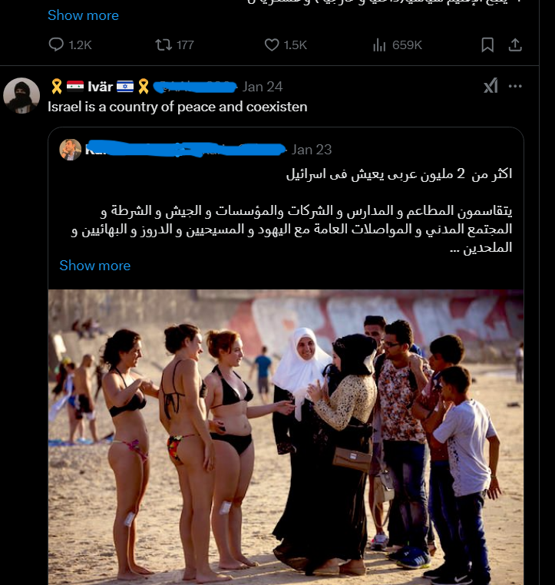This screenshot has height=585, width=555.
Task: Repost using the 177 retweet icon
Action: (x=164, y=45)
